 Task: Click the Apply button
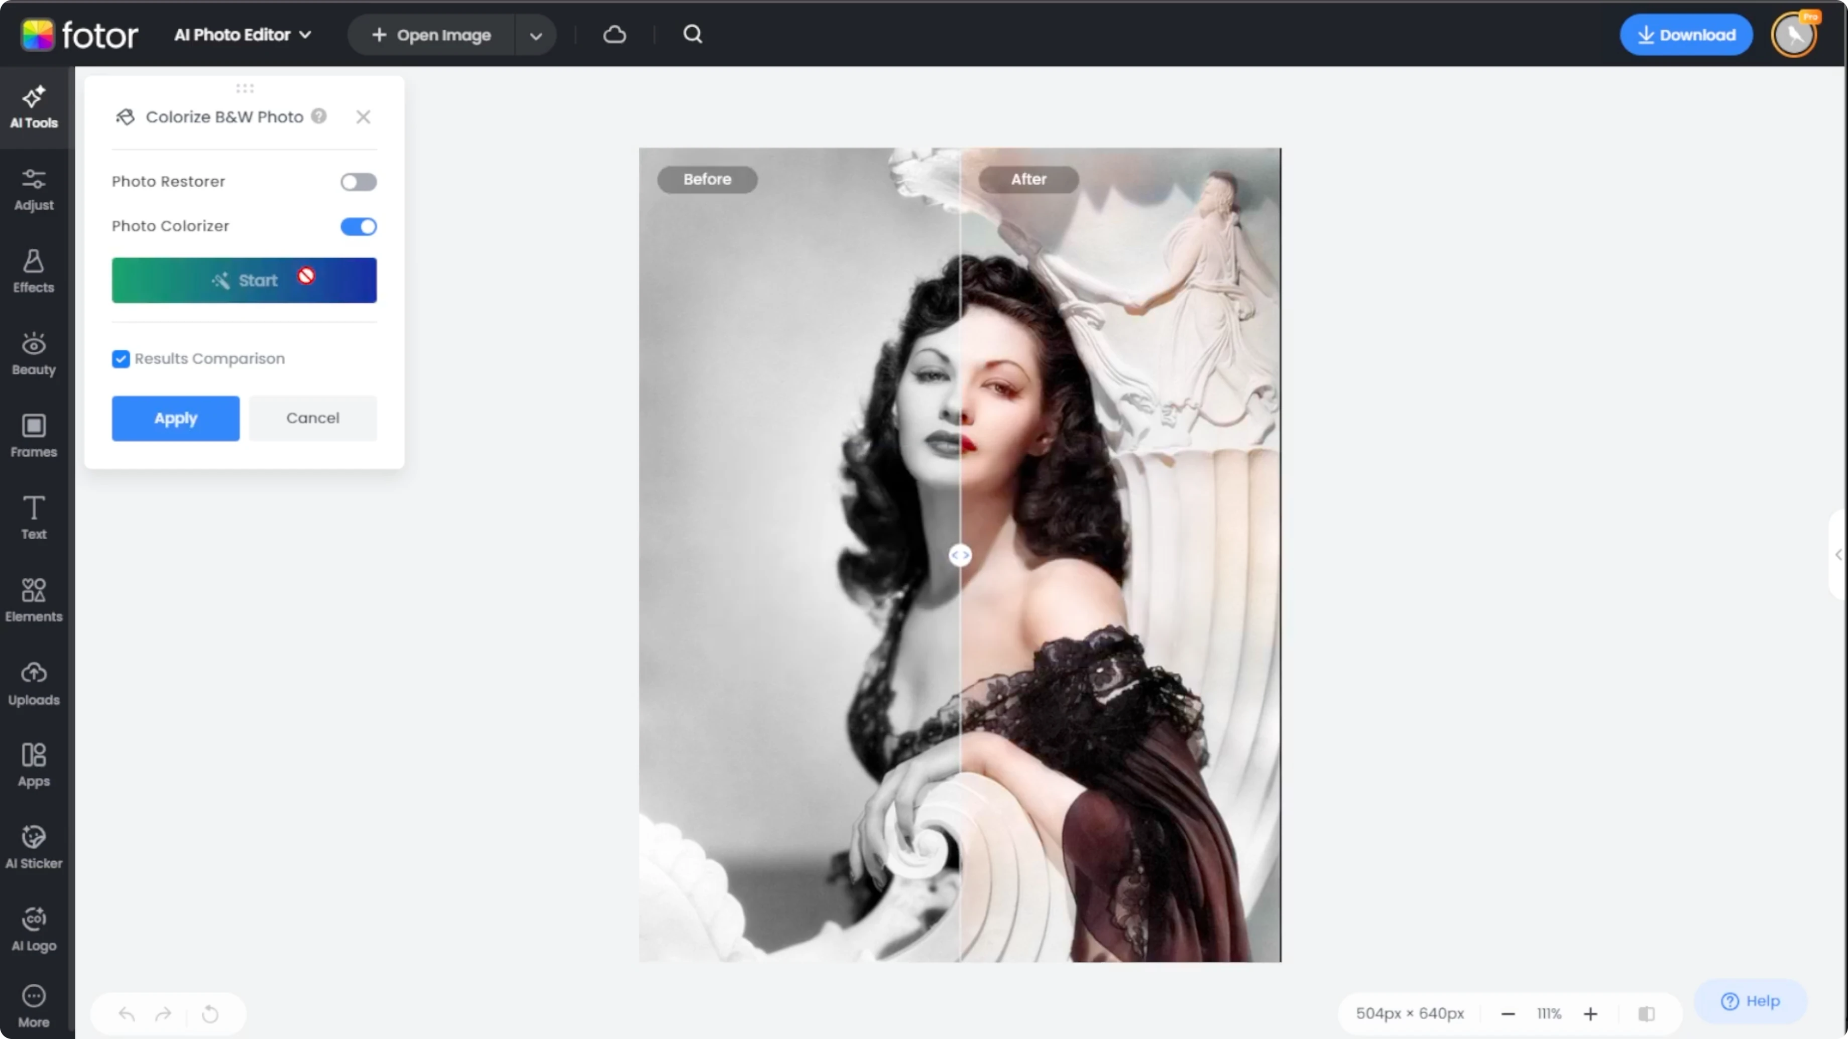[176, 418]
